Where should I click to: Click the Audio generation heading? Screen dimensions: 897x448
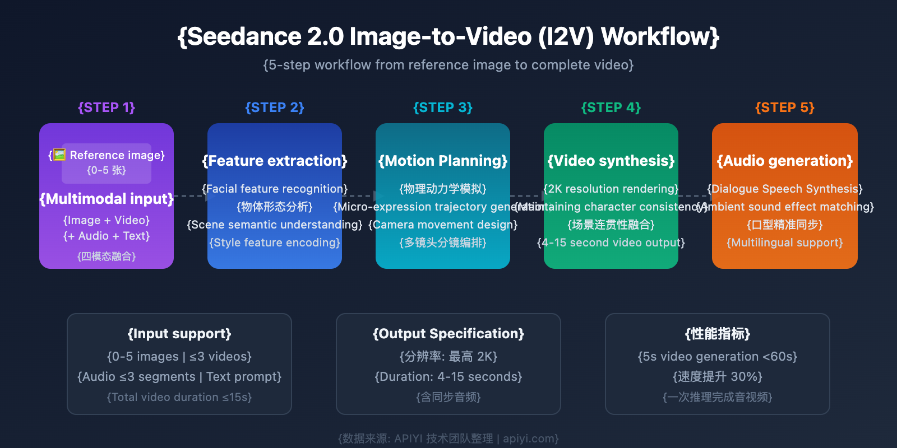(785, 161)
